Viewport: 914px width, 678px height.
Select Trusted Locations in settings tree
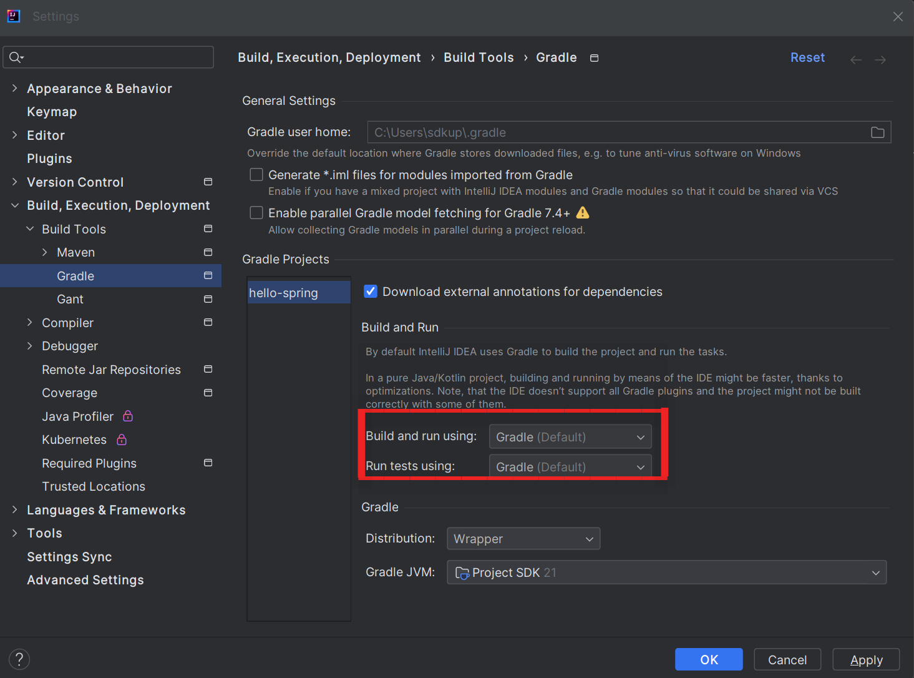click(94, 486)
